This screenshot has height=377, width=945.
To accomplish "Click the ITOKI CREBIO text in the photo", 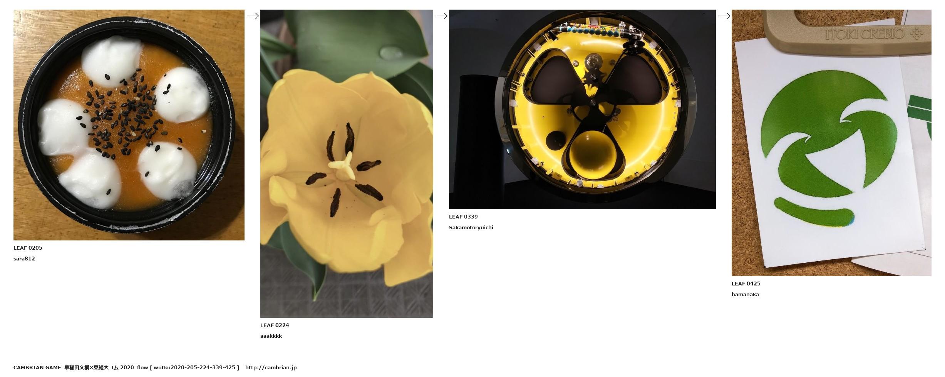I will [865, 34].
